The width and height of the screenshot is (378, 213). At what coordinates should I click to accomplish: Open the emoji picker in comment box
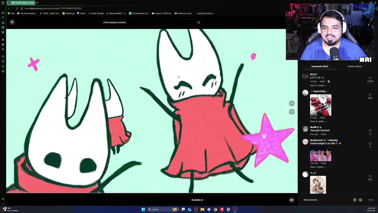360,200
